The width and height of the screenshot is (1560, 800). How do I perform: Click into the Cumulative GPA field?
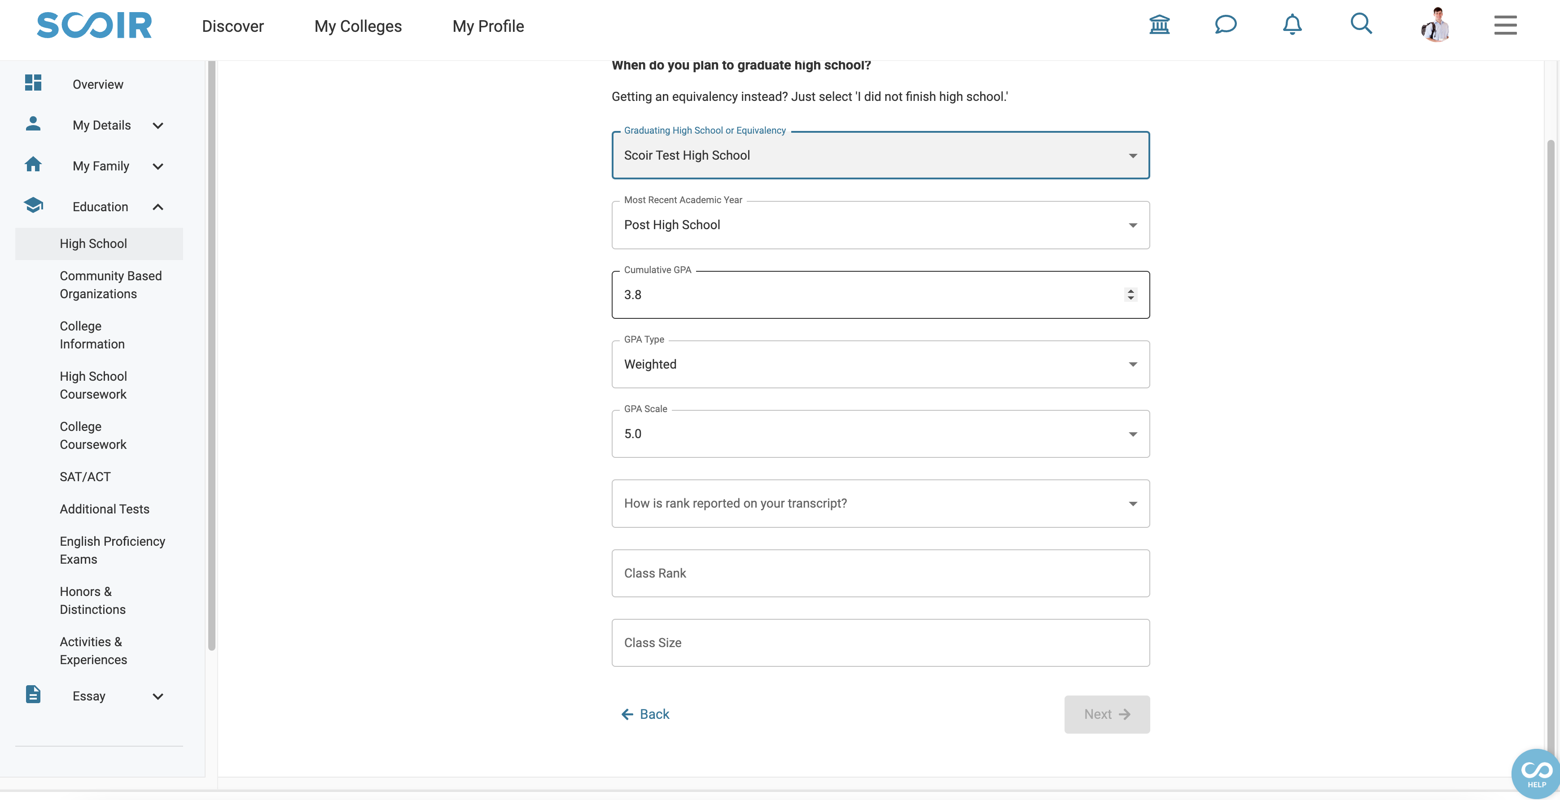(x=881, y=295)
